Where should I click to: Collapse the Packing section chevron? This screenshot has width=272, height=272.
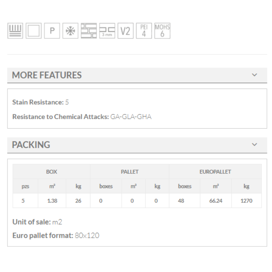click(x=255, y=145)
